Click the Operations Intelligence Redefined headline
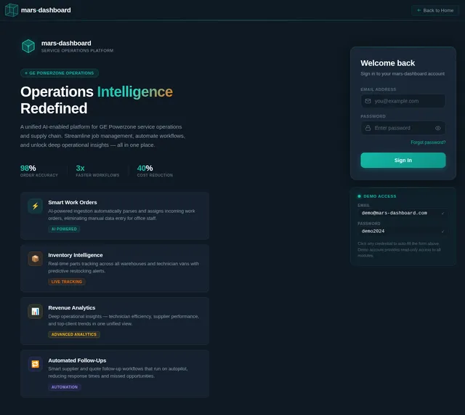The width and height of the screenshot is (465, 415). coord(97,100)
